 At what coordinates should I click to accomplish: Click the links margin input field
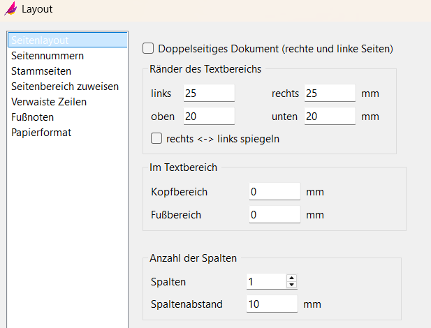209,93
